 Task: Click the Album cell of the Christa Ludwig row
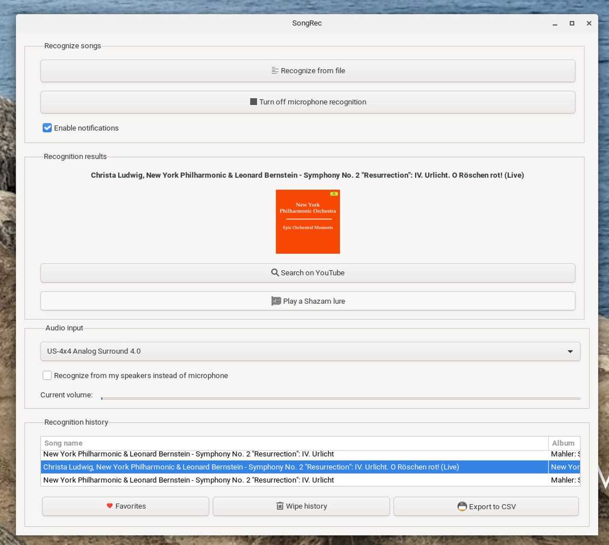(565, 467)
